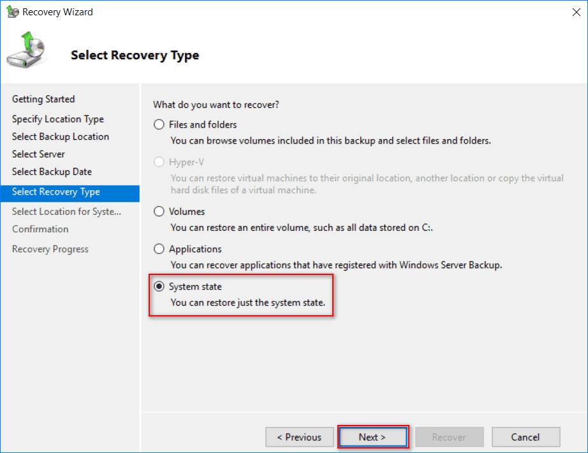588x453 pixels.
Task: Choose the Volumes recovery option
Action: (159, 211)
